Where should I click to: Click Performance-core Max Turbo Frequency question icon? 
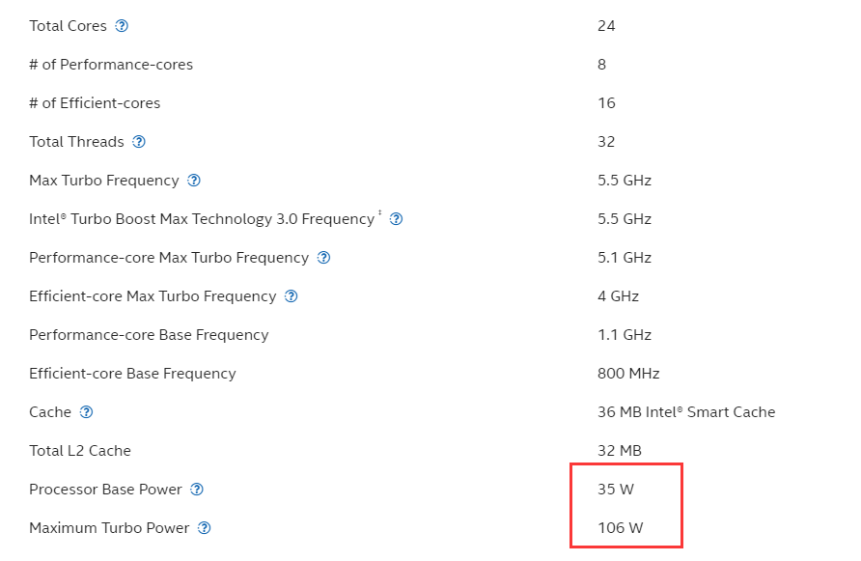(x=324, y=257)
